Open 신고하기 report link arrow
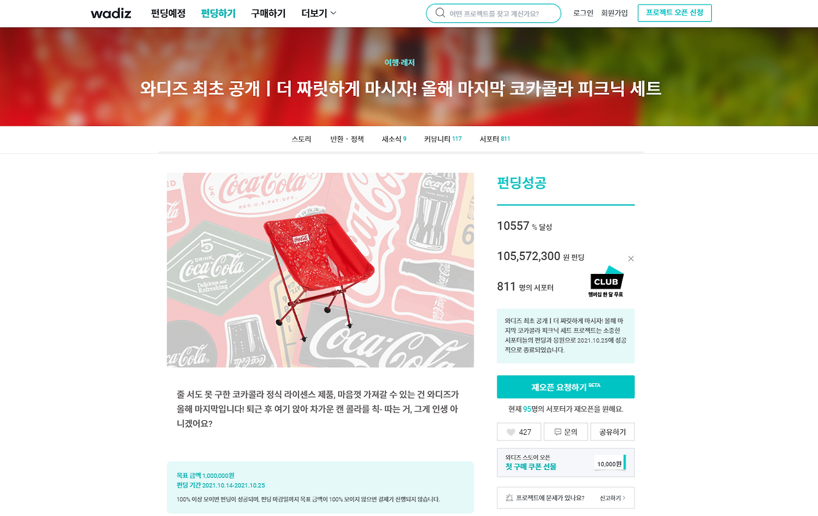The image size is (818, 516). 613,497
